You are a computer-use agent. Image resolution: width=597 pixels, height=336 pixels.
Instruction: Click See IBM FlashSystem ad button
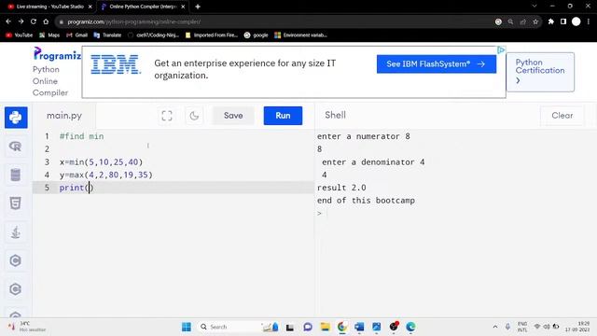[437, 64]
